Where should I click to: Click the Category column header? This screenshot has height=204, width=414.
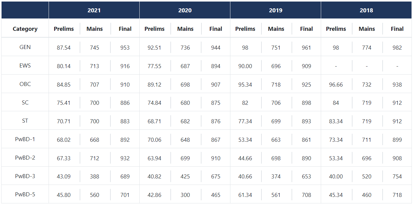[x=25, y=29]
